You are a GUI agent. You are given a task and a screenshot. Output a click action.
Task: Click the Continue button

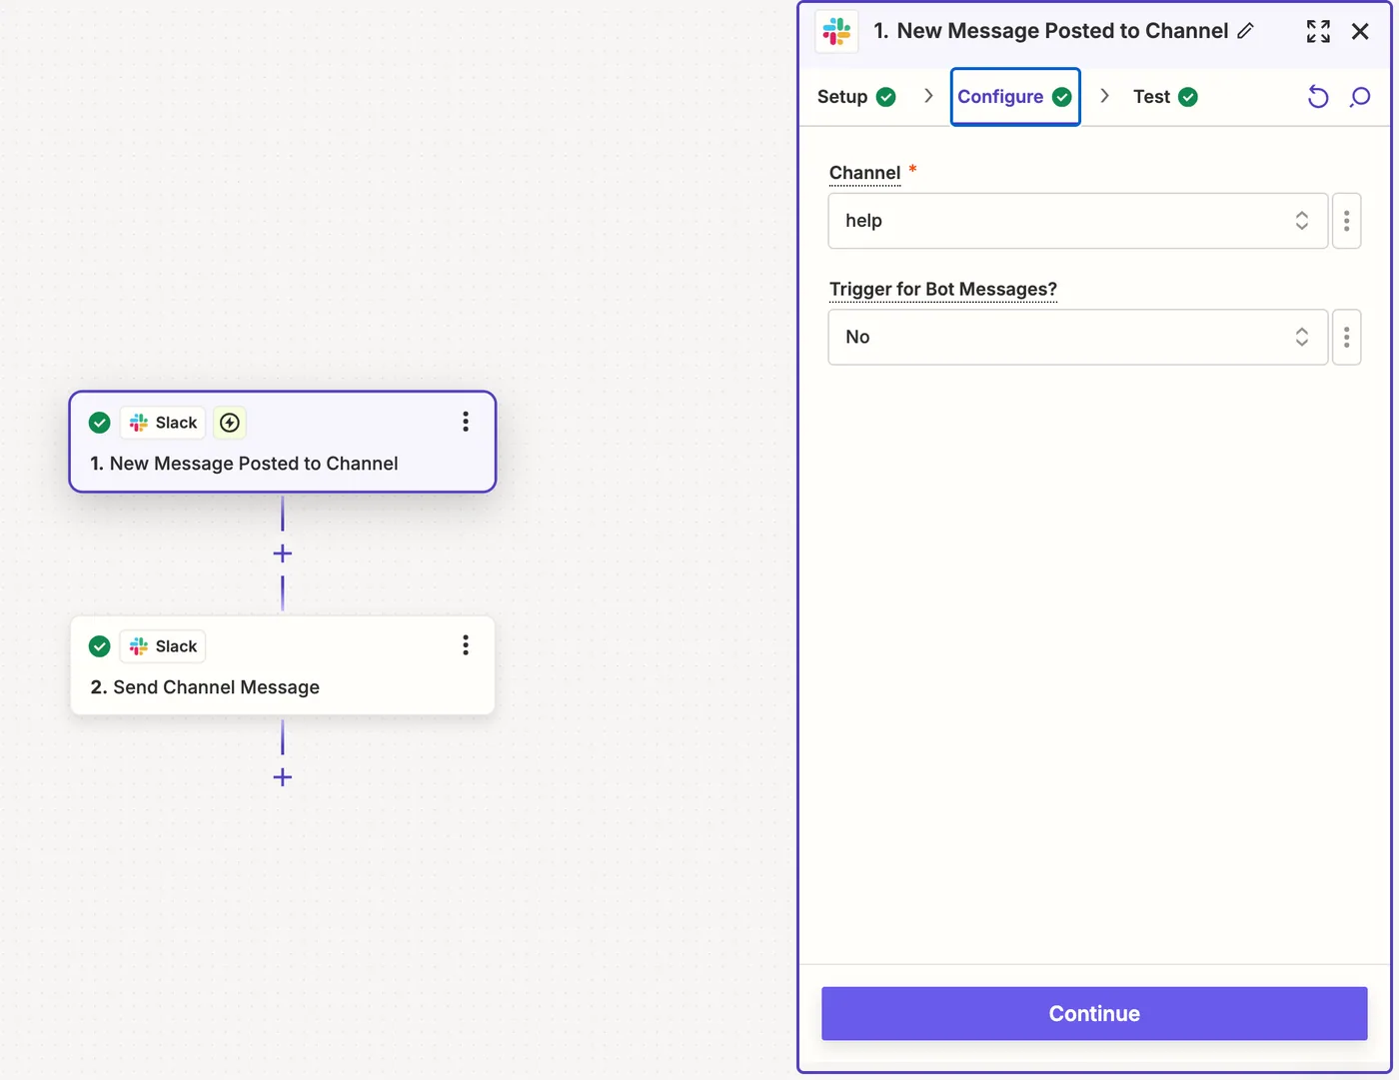click(1094, 1013)
